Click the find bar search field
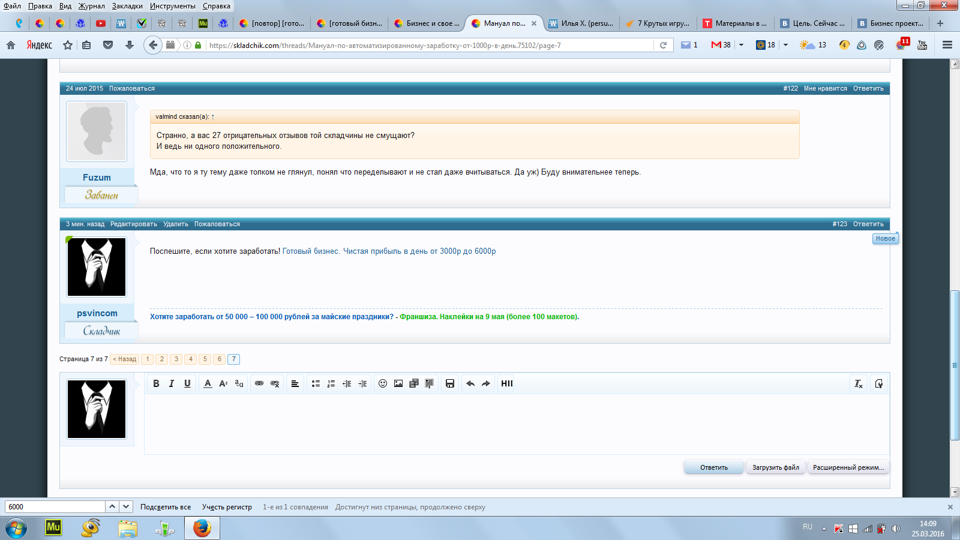The height and width of the screenshot is (540, 960). (x=55, y=507)
